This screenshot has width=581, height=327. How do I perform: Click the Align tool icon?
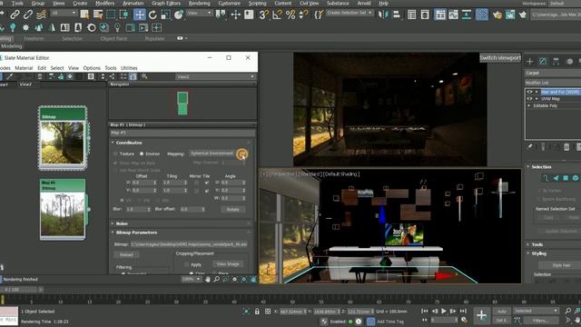point(396,15)
